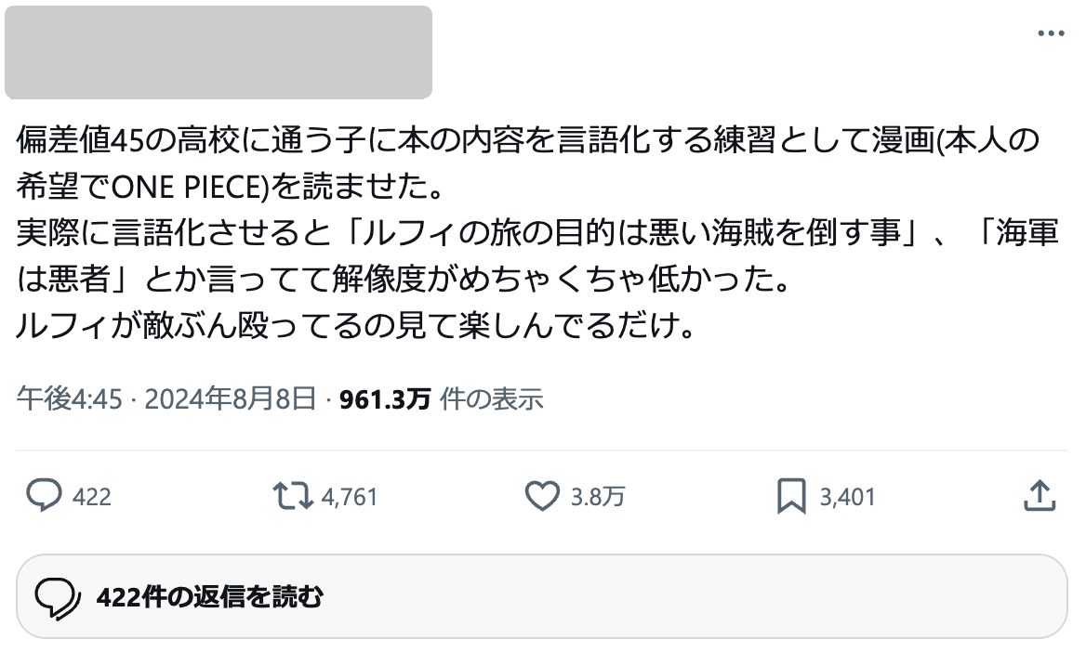Click the gray author header placeholder

(x=219, y=52)
